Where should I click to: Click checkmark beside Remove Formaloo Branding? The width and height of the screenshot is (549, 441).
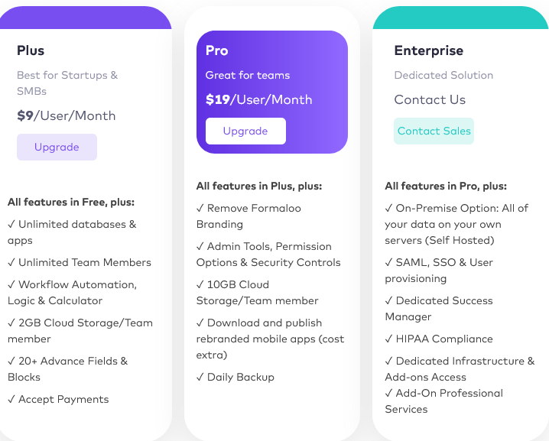point(200,208)
